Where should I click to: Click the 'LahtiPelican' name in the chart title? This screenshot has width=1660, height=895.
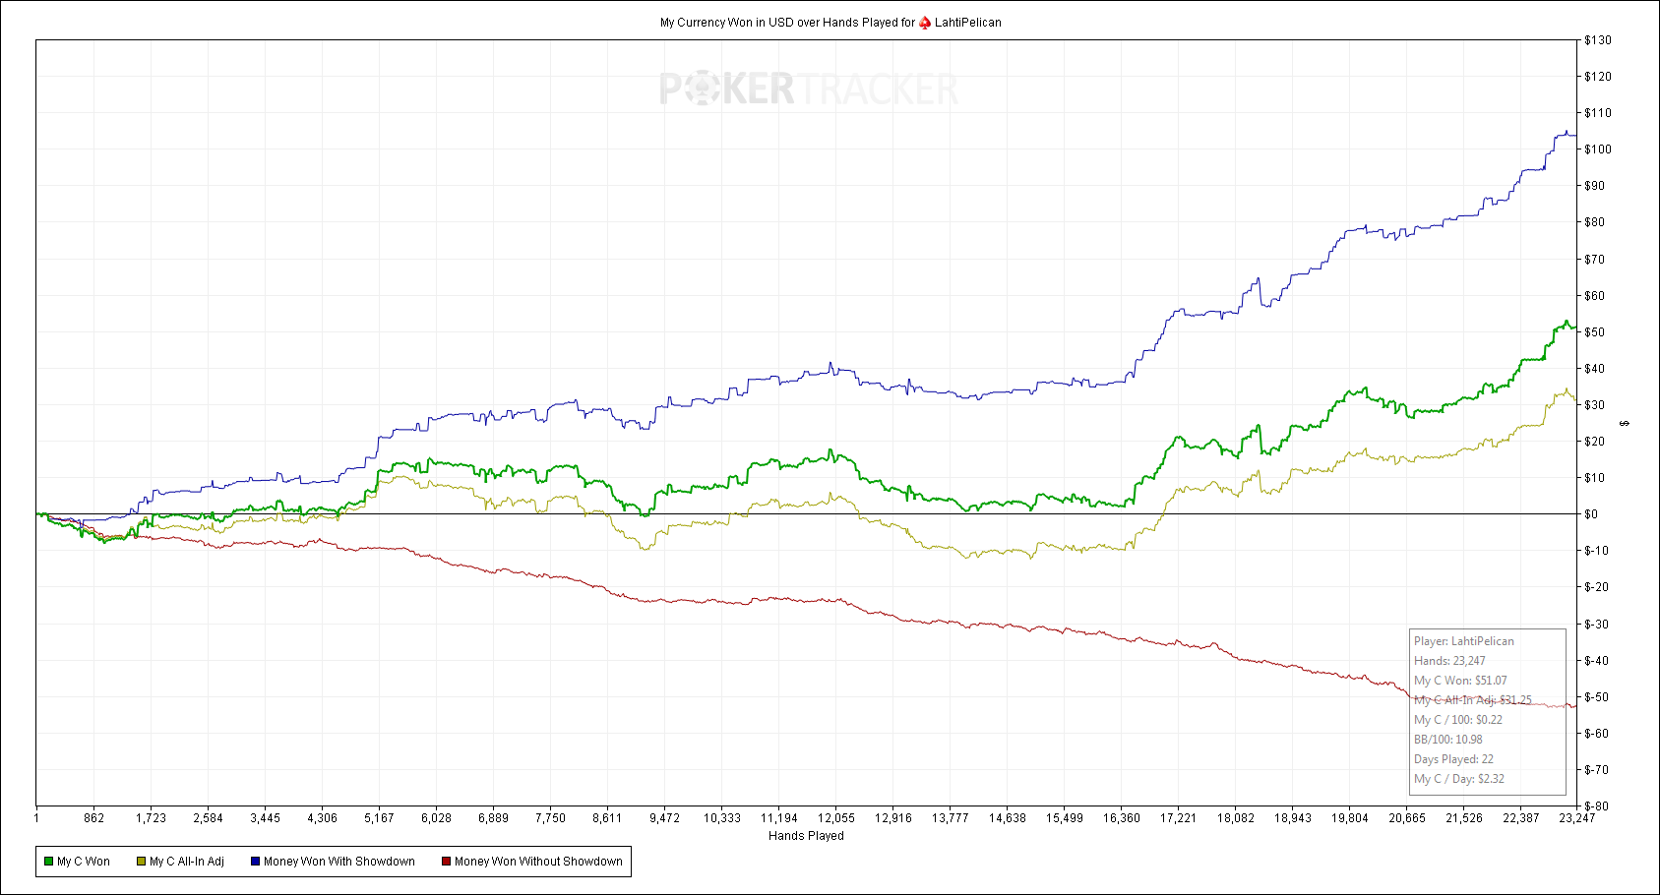point(968,23)
